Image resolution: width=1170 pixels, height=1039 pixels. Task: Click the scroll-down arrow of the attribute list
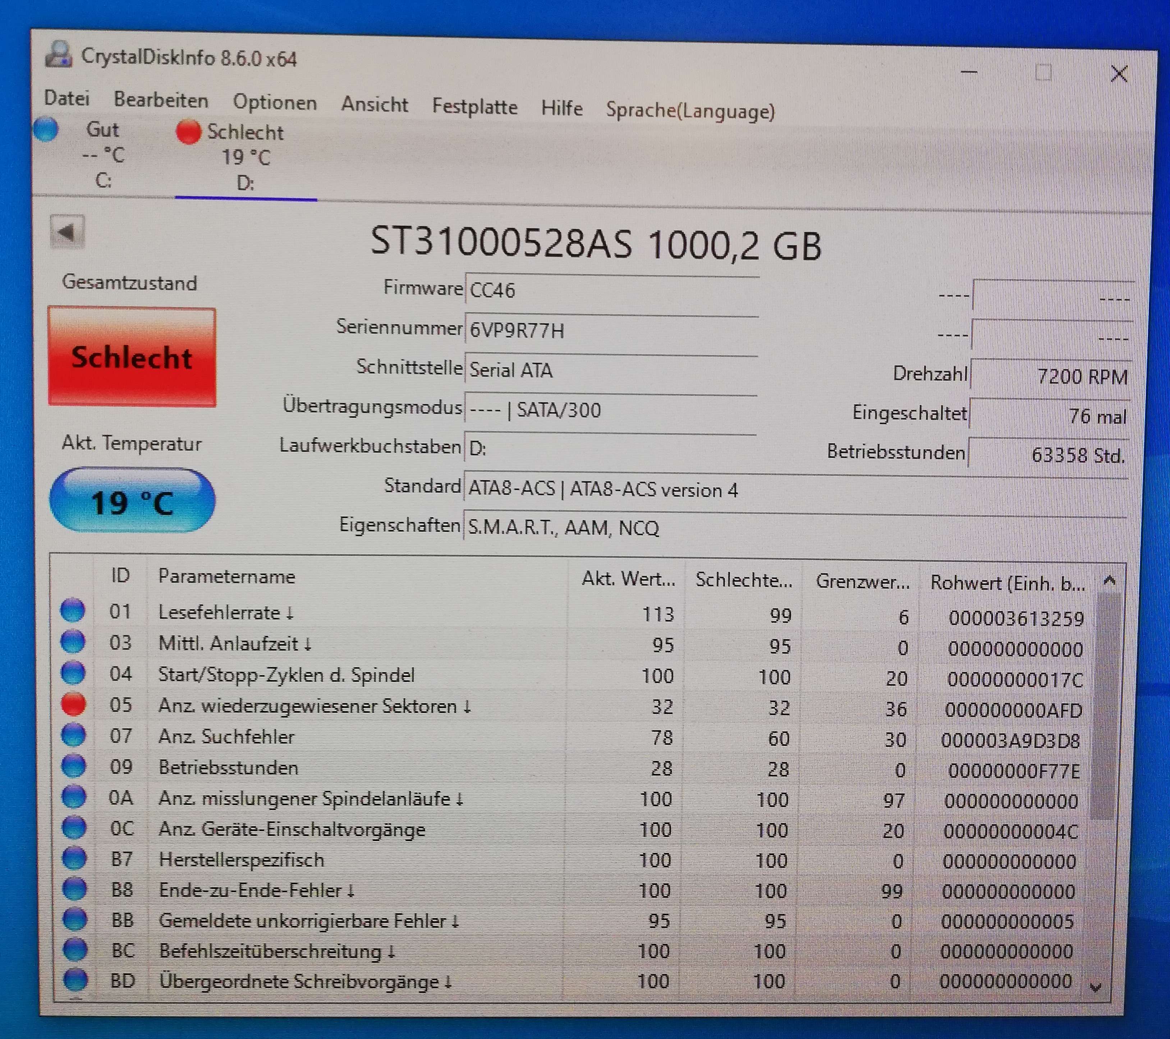coord(1096,987)
